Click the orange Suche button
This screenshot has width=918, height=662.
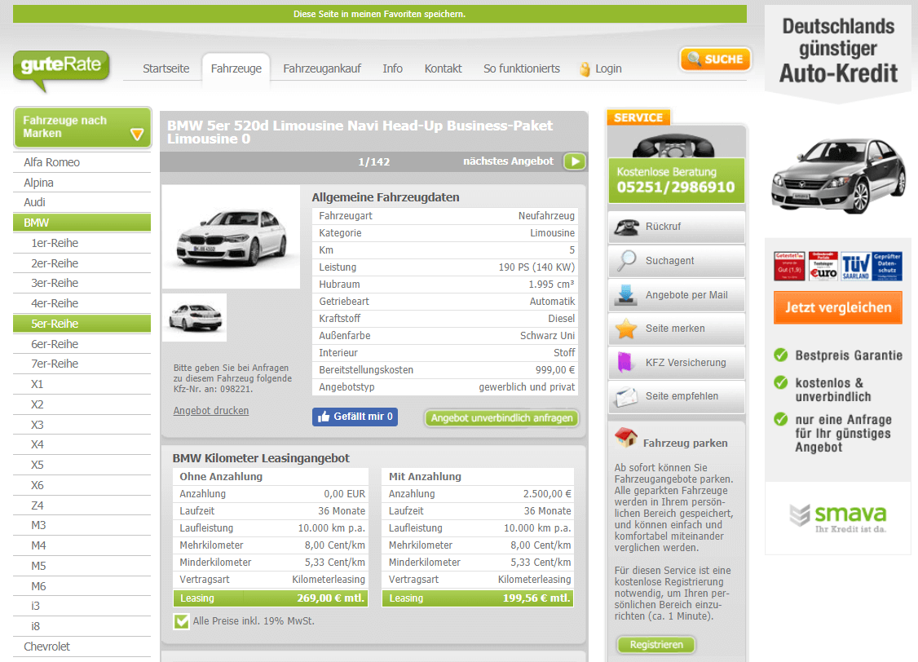[x=715, y=59]
